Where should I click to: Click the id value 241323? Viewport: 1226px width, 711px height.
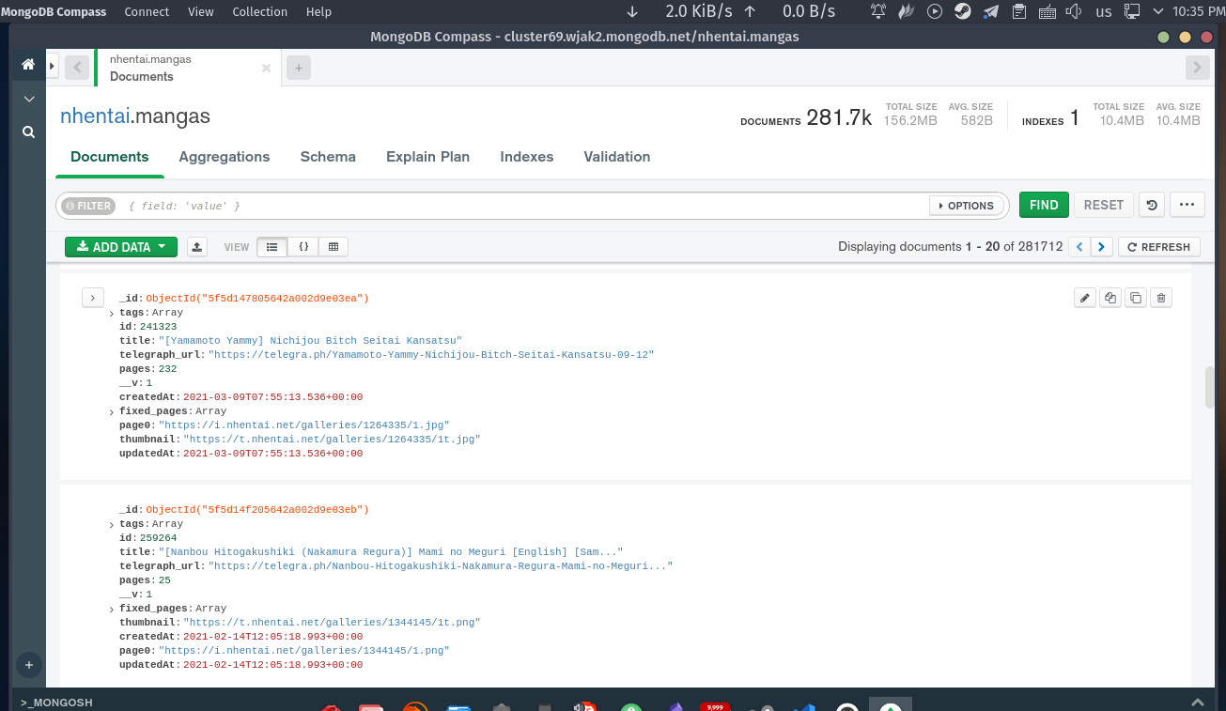158,327
